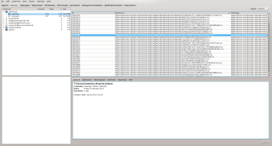Screen dimensions: 272x146
Task: Click the ownCloud resource icon
Action: click(7, 12)
